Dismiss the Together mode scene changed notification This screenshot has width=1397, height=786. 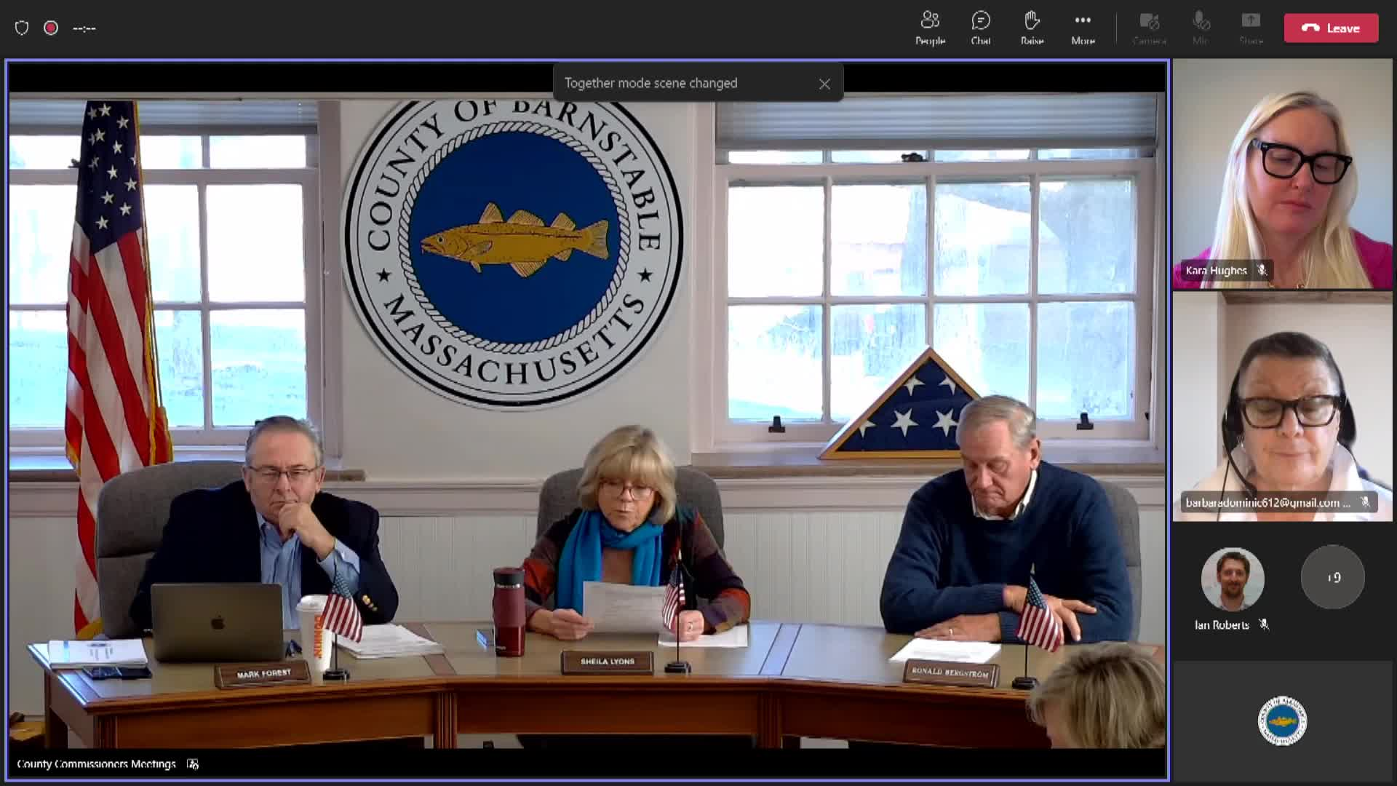[x=824, y=84]
